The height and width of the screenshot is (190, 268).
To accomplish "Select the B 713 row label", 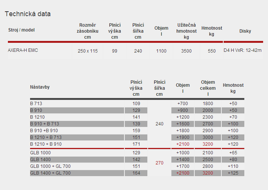I will (36, 103).
